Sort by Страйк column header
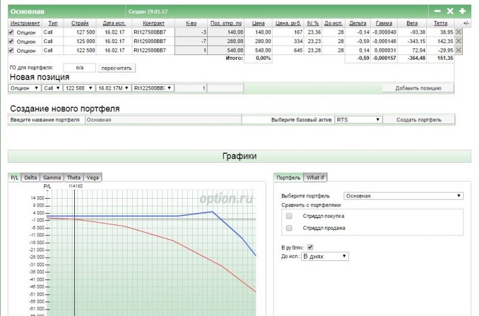The image size is (479, 316). pyautogui.click(x=80, y=23)
